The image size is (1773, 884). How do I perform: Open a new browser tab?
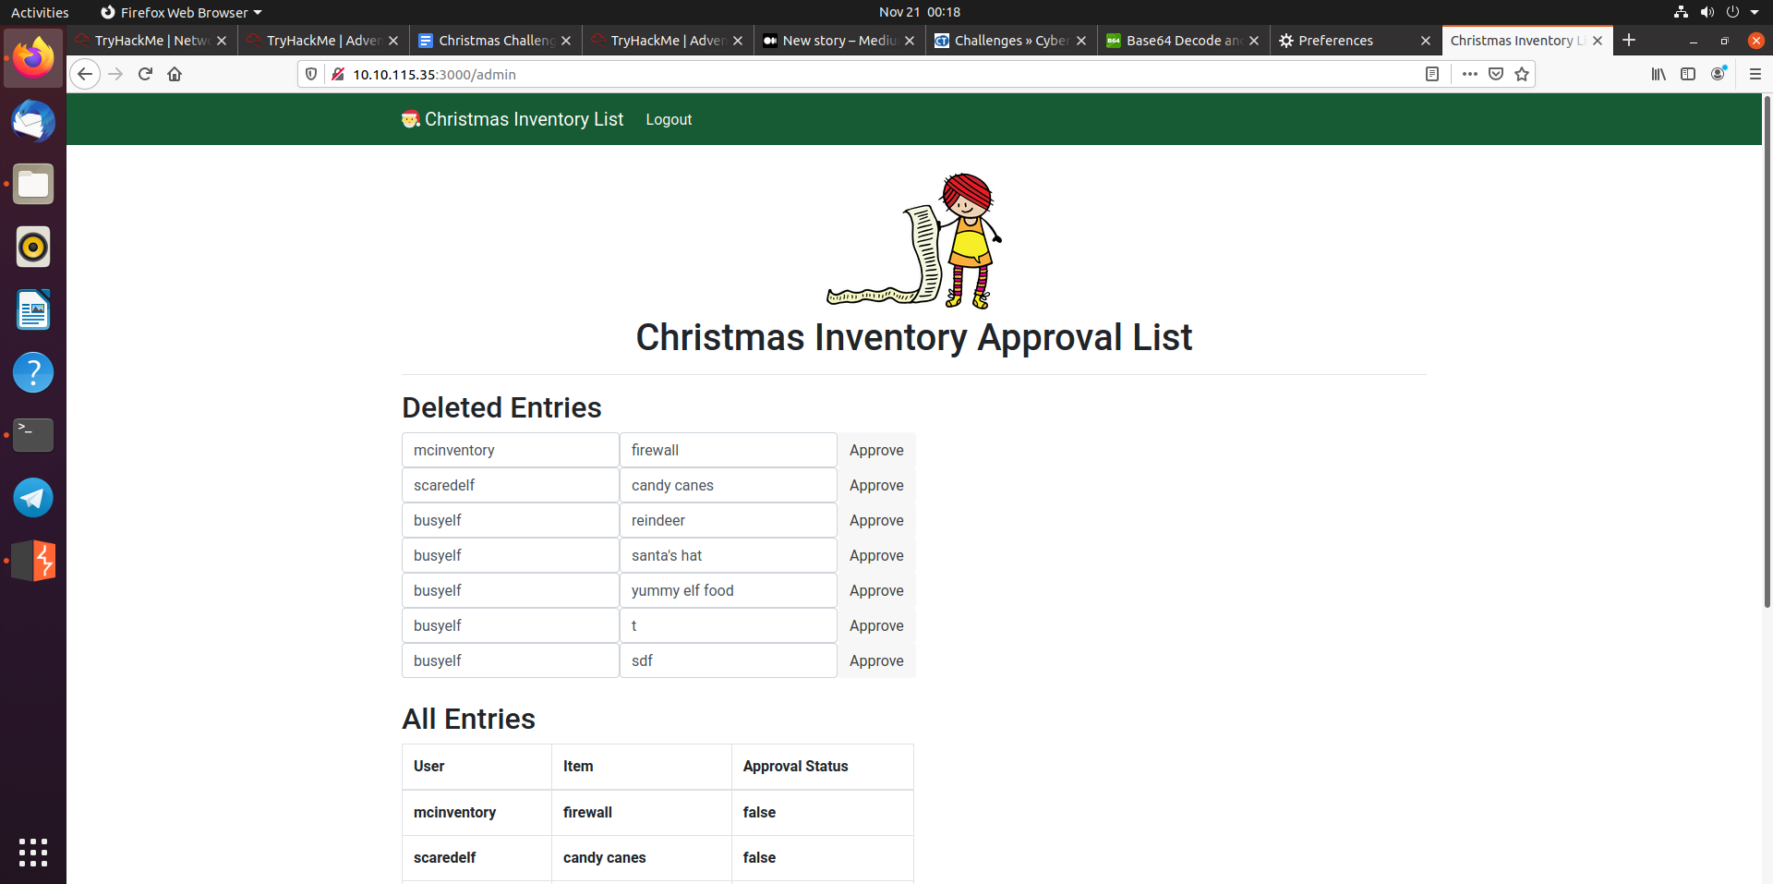[x=1629, y=40]
